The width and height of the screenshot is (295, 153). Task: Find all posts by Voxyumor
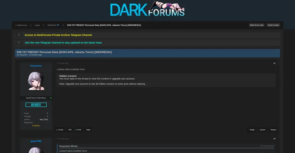point(78,130)
